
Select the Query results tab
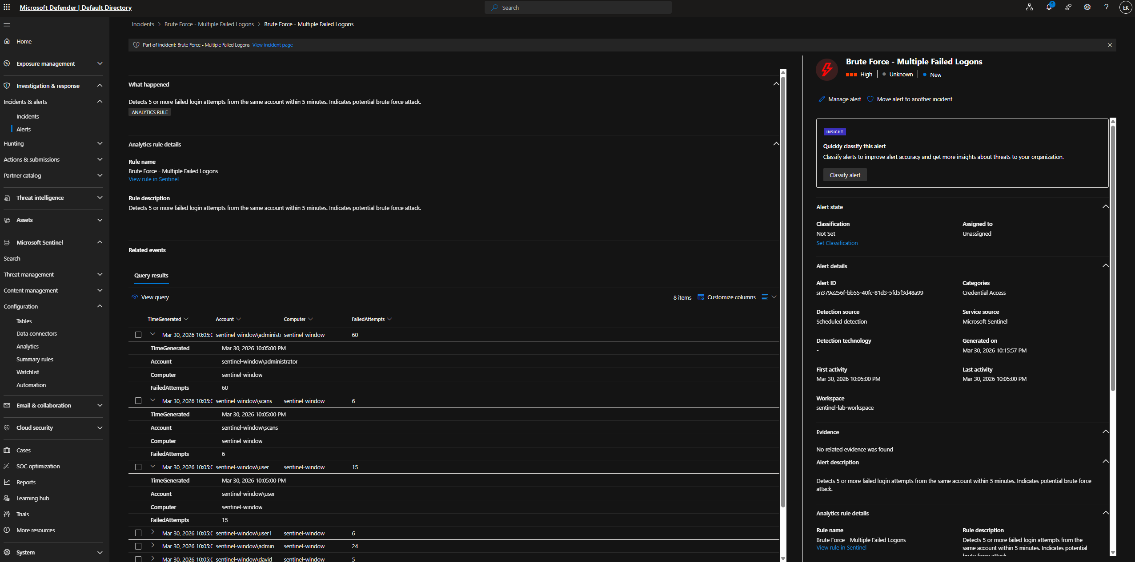coord(151,276)
